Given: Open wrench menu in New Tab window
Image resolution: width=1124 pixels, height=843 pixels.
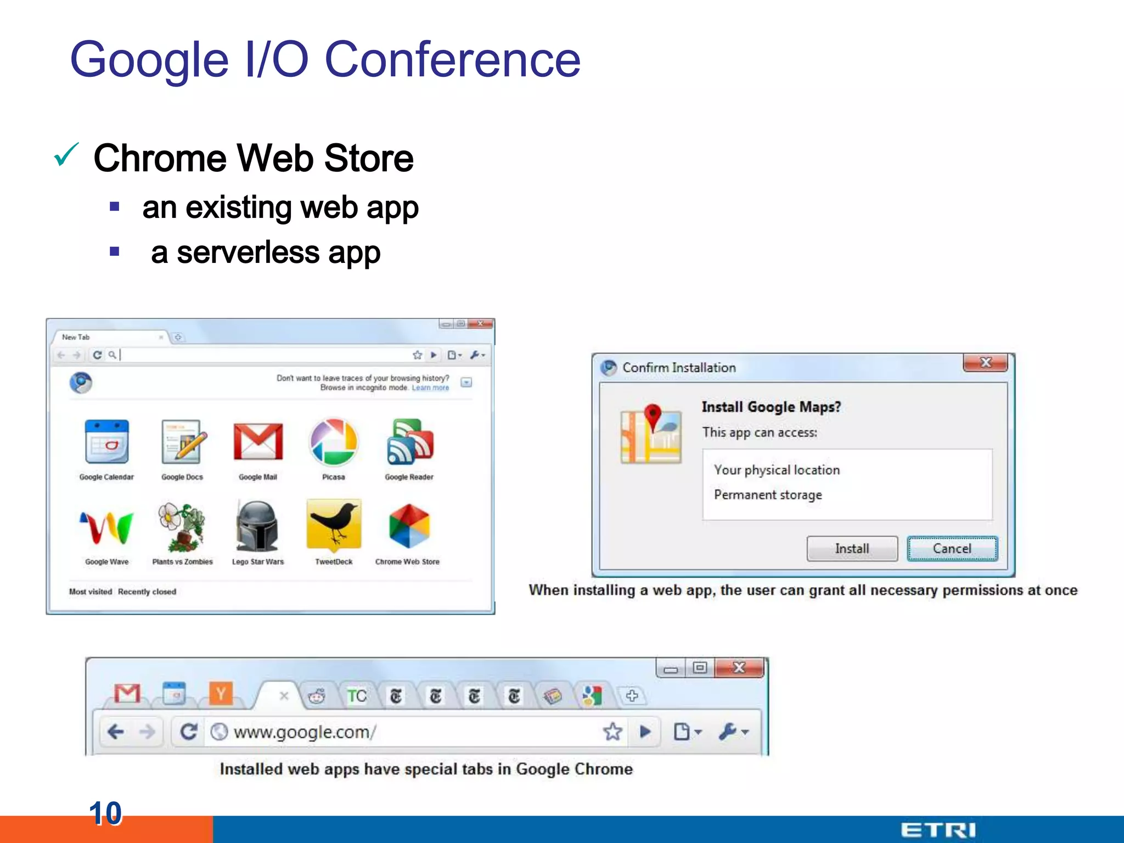Looking at the screenshot, I should click(x=477, y=355).
